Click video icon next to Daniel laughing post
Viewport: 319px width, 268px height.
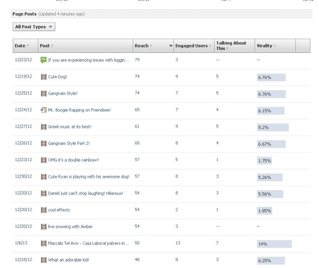[x=43, y=193]
